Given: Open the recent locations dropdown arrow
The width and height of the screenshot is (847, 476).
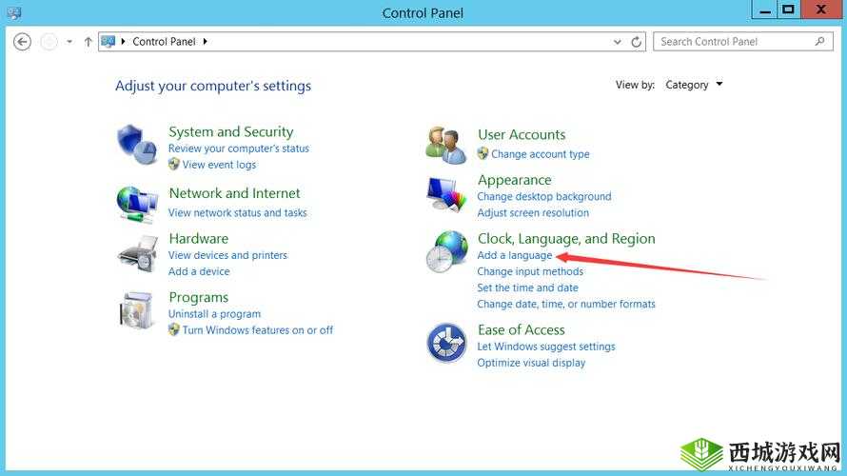Looking at the screenshot, I should tap(69, 42).
